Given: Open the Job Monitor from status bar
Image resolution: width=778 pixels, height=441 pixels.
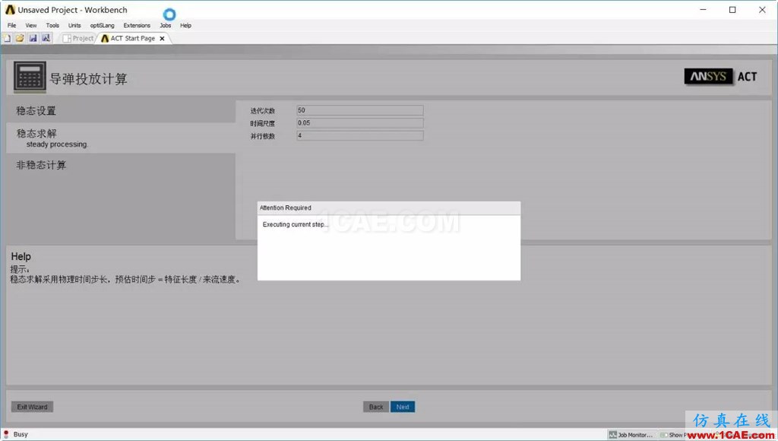Looking at the screenshot, I should (631, 435).
